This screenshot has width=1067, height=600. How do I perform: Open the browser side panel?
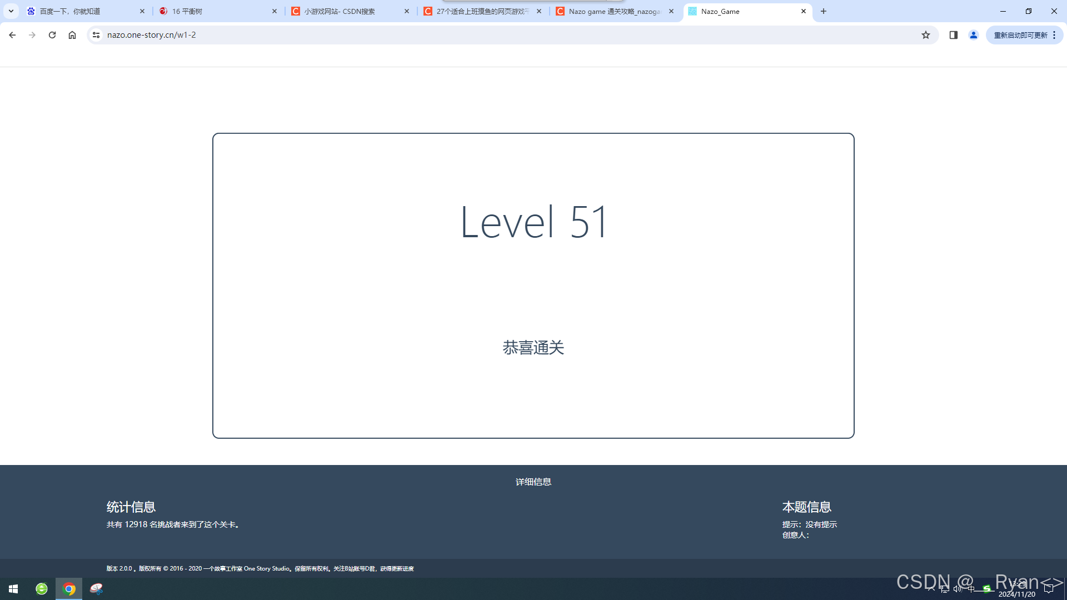coord(954,35)
